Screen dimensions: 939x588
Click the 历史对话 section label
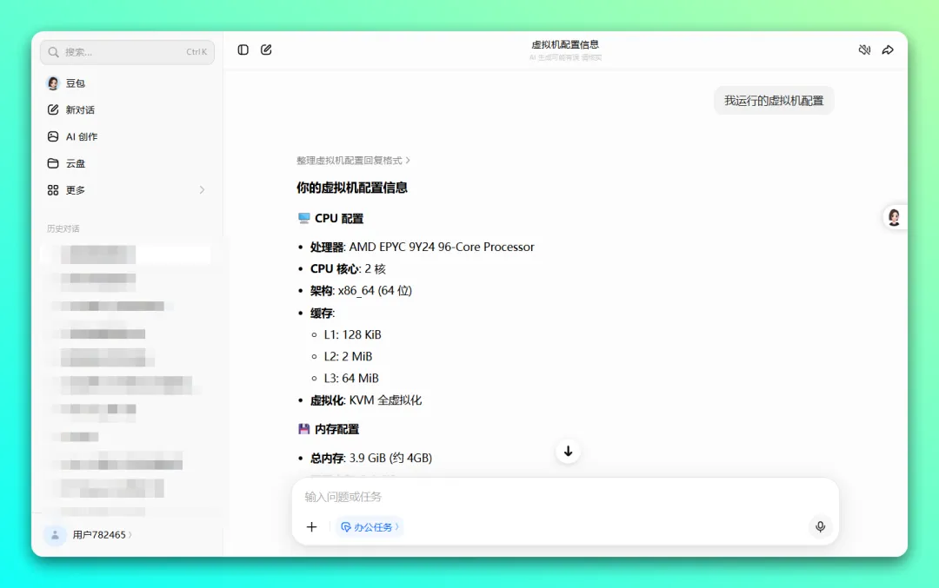[63, 228]
